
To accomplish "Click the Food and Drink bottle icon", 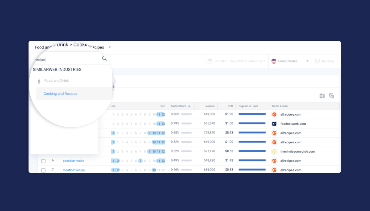I will [x=39, y=81].
